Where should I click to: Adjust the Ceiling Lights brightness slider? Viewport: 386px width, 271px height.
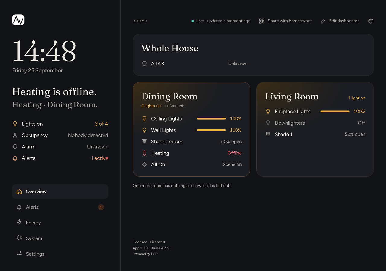[x=211, y=119]
